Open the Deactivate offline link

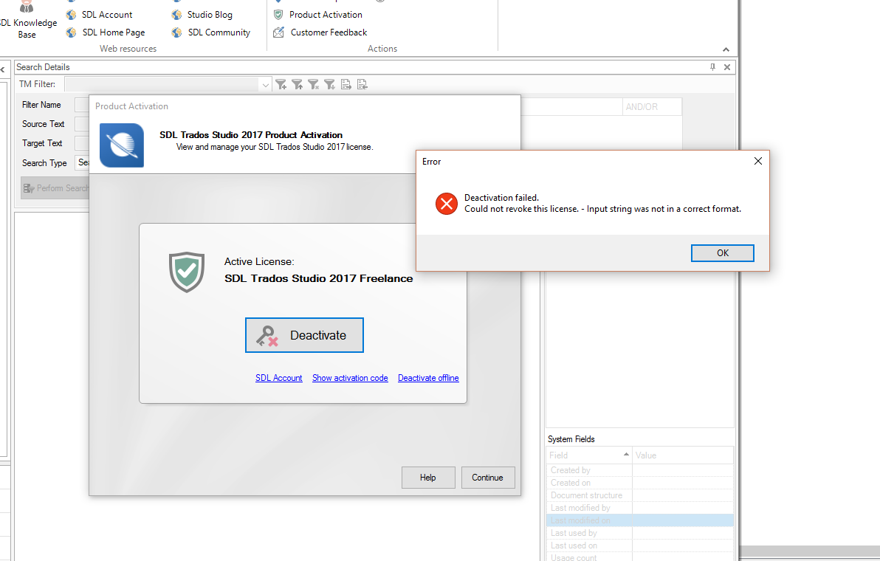click(x=428, y=378)
